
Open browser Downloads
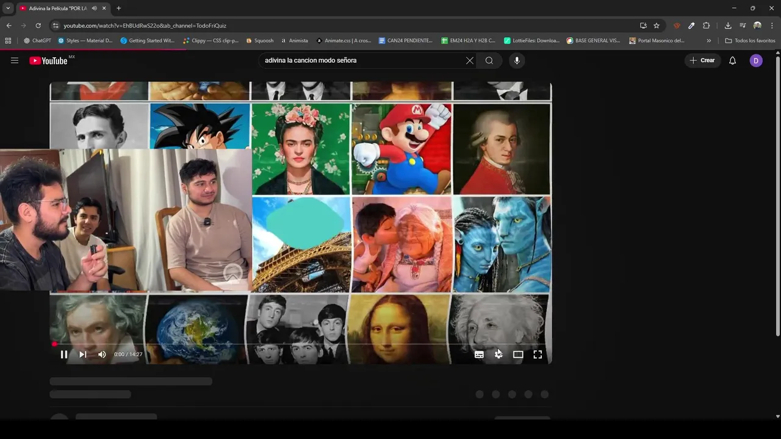(x=728, y=26)
